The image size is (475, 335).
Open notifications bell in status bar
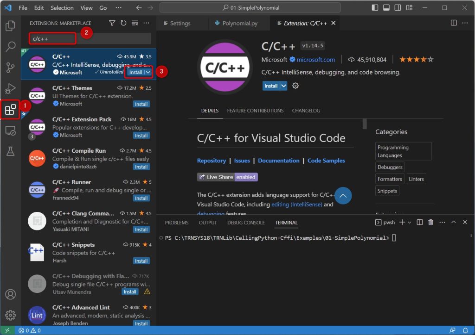(465, 330)
